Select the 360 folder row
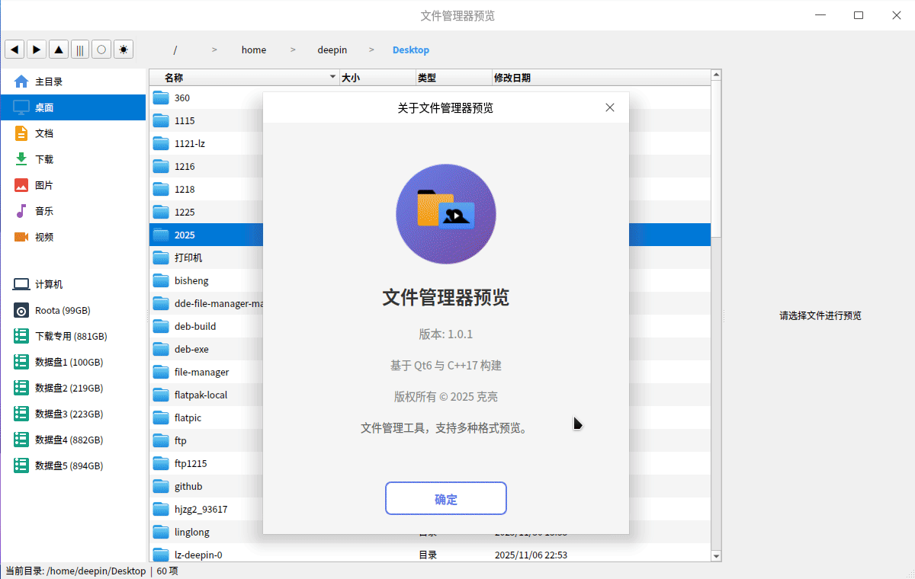Viewport: 915px width, 579px height. pos(429,98)
